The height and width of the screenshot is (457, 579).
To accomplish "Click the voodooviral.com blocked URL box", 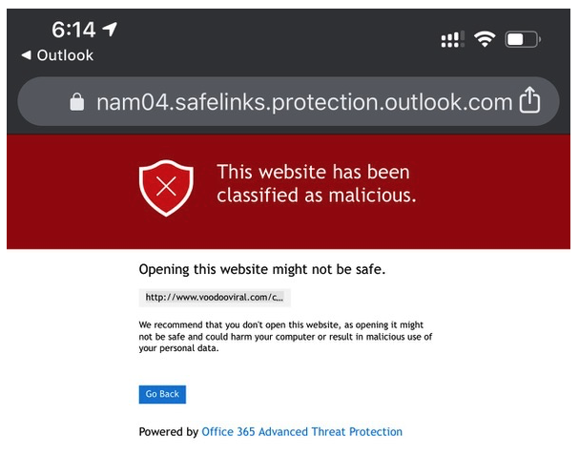I will (x=215, y=298).
